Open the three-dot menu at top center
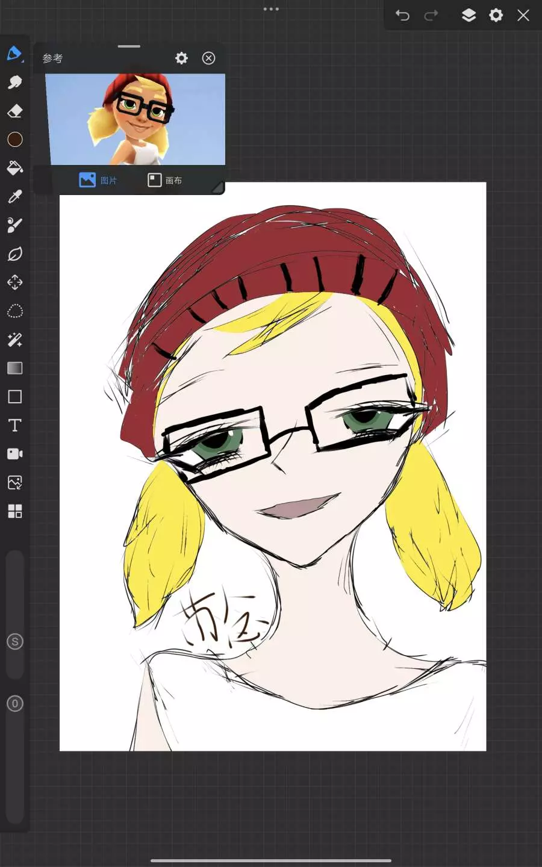The height and width of the screenshot is (867, 542). (271, 9)
